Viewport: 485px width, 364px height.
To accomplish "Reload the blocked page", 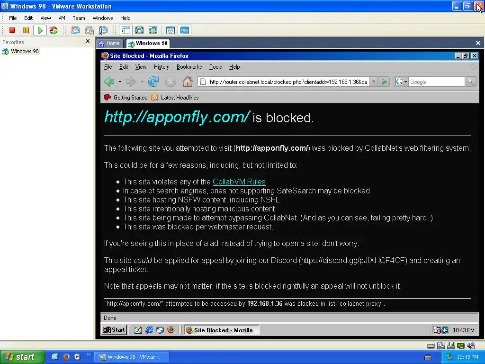I will coord(153,82).
